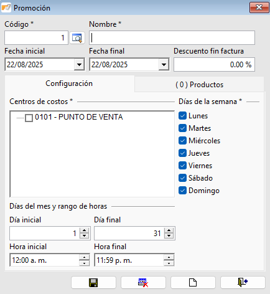The image size is (270, 294).
Task: Increase Día inicial with up arrow
Action: pos(84,230)
